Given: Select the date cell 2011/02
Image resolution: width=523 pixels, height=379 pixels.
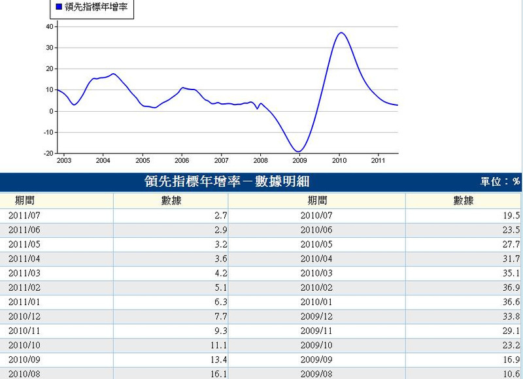Looking at the screenshot, I should pyautogui.click(x=24, y=288).
